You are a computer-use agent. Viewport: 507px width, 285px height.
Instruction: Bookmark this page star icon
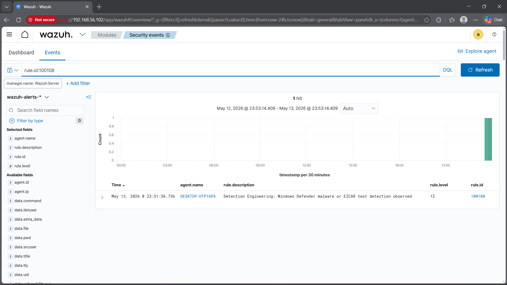(x=426, y=20)
